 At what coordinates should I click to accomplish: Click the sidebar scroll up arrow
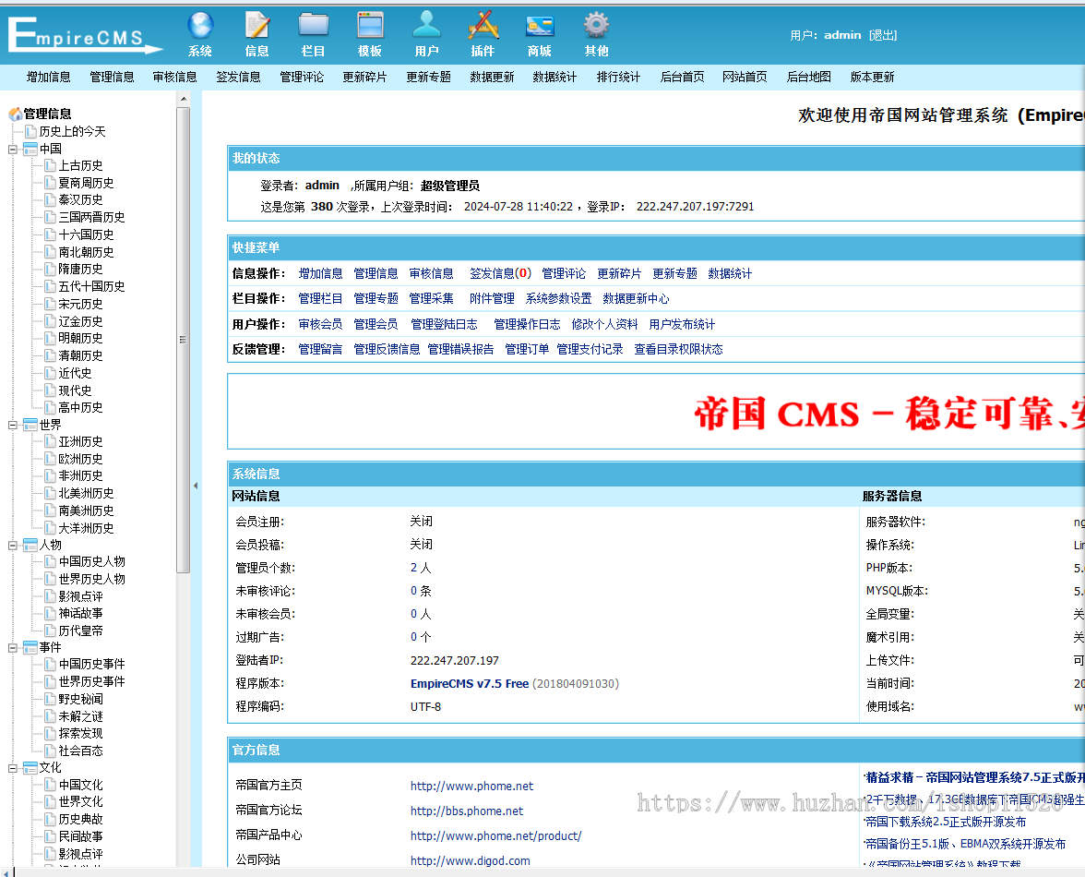tap(184, 99)
